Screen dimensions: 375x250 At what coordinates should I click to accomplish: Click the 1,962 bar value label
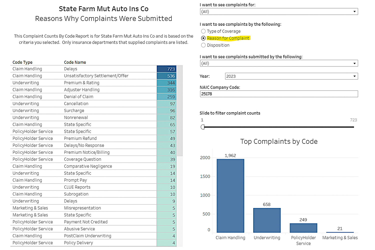[x=230, y=155]
